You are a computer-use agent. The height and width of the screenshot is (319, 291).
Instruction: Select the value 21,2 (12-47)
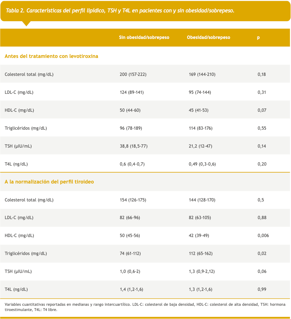click(200, 146)
